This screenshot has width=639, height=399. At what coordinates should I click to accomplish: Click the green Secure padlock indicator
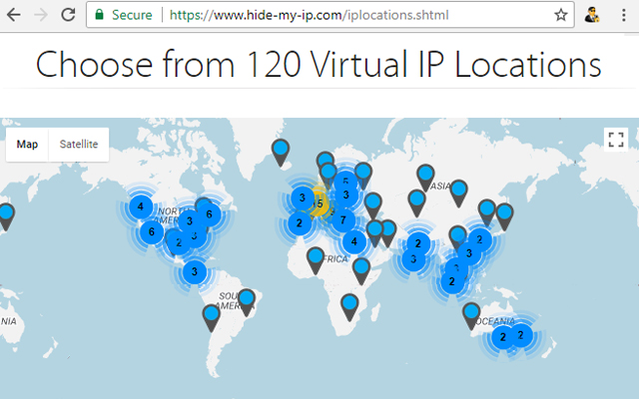click(125, 15)
